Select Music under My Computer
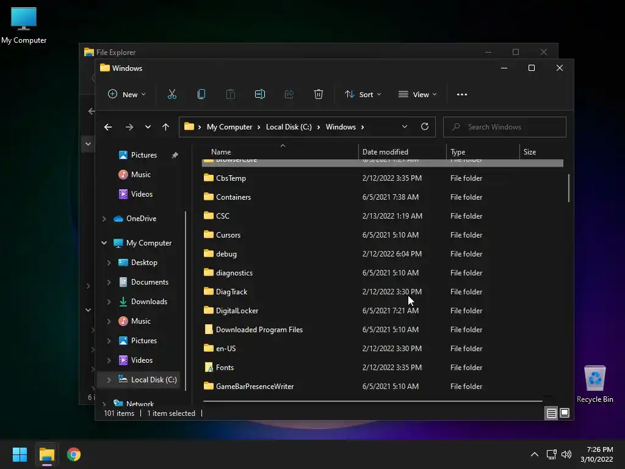 [x=141, y=321]
